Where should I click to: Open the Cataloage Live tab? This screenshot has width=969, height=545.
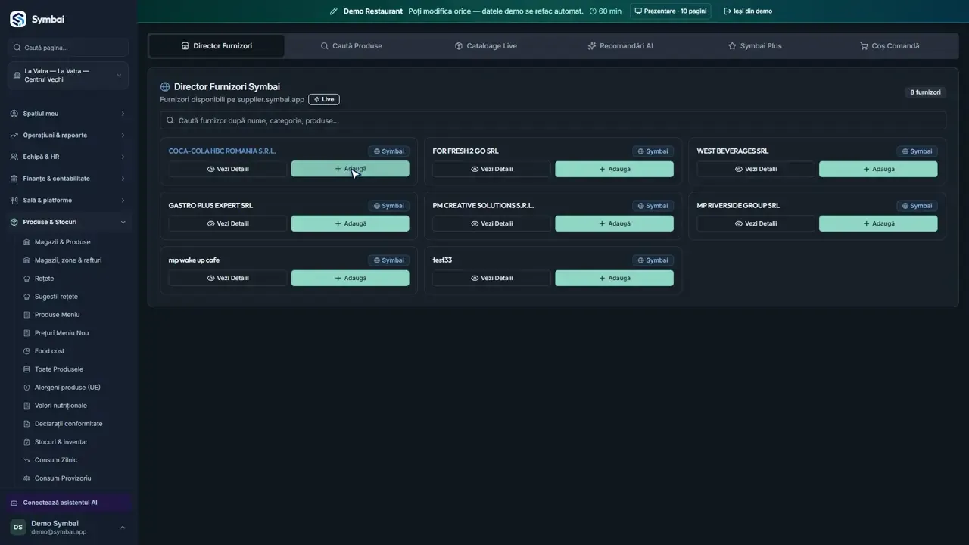click(486, 46)
